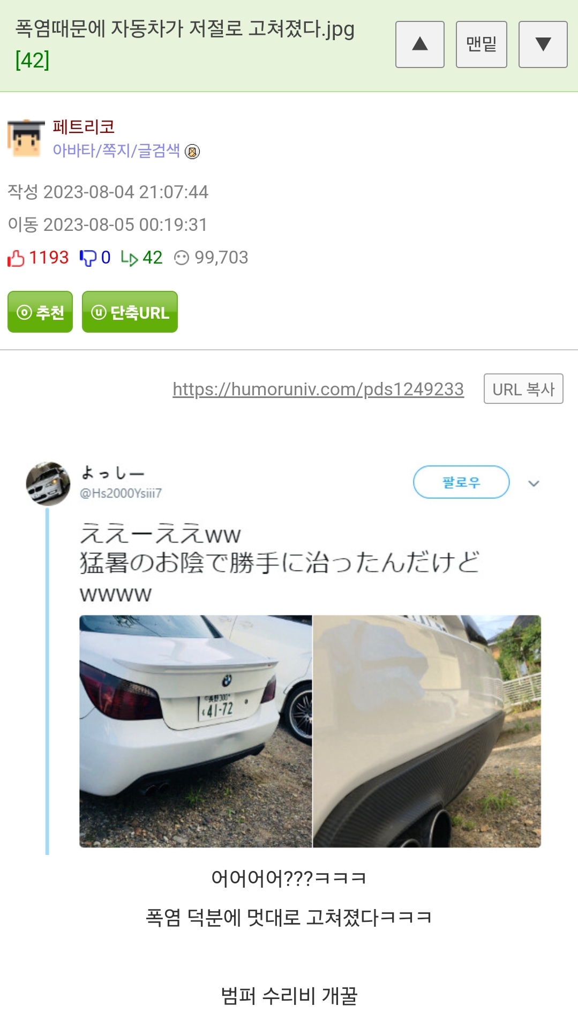Generate short link via 단축URL button
The height and width of the screenshot is (1021, 578).
[130, 312]
